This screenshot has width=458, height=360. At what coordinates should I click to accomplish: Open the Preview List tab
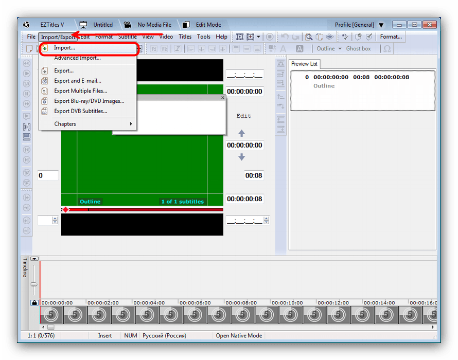pyautogui.click(x=304, y=64)
